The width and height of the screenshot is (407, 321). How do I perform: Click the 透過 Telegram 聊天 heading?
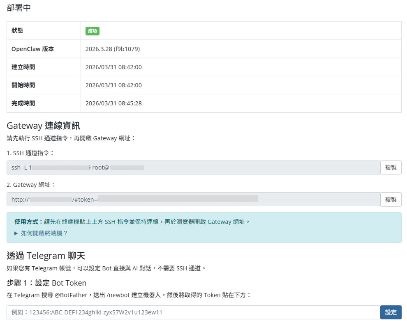point(46,256)
